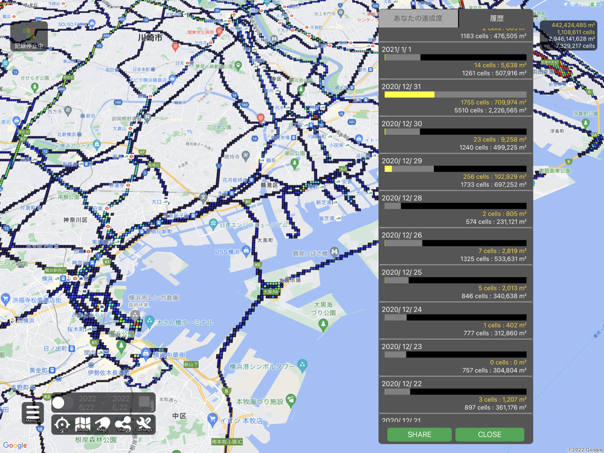This screenshot has height=453, width=604.
Task: Tap the 根岸森林公園 park label
Action: 96,440
